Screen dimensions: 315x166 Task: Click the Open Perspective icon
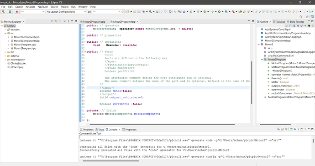tap(307, 17)
